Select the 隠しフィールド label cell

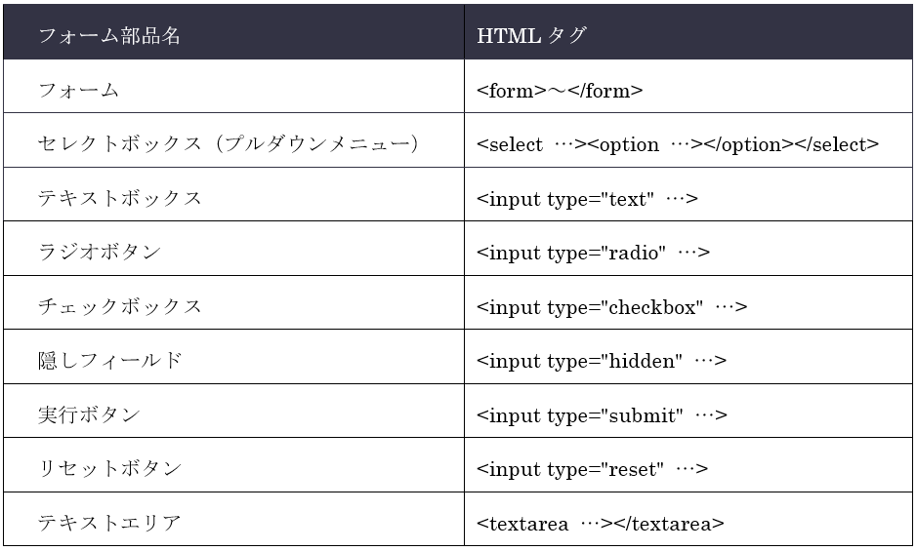[x=110, y=361]
